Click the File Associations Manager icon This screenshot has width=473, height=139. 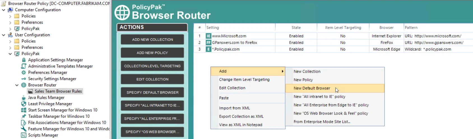click(24, 123)
